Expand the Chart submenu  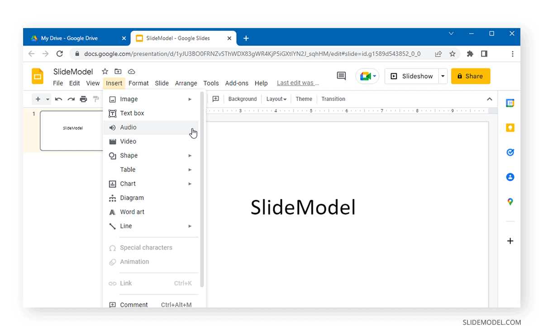pyautogui.click(x=151, y=184)
